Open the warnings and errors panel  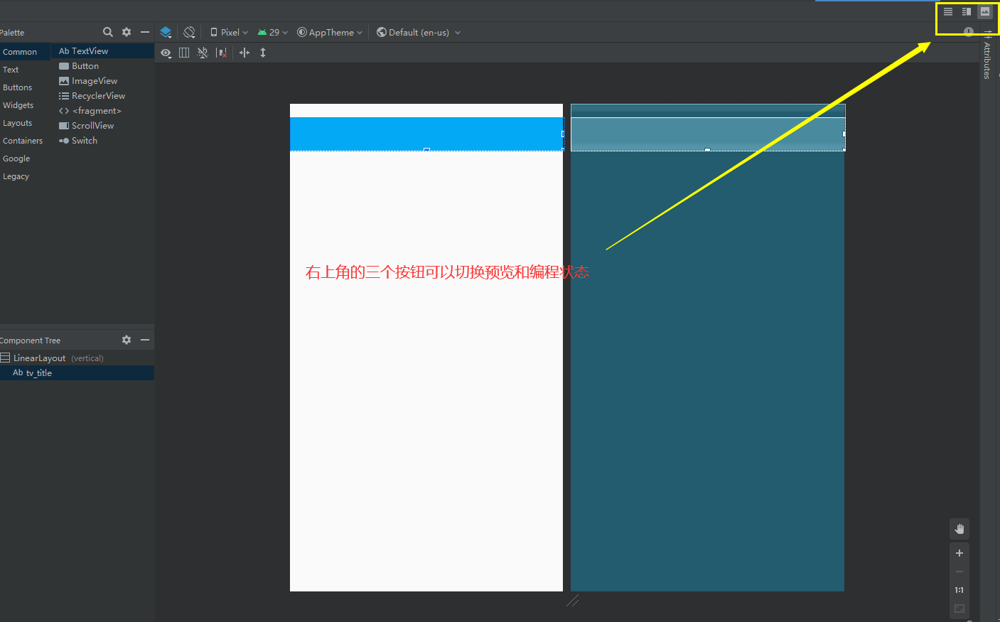click(969, 31)
